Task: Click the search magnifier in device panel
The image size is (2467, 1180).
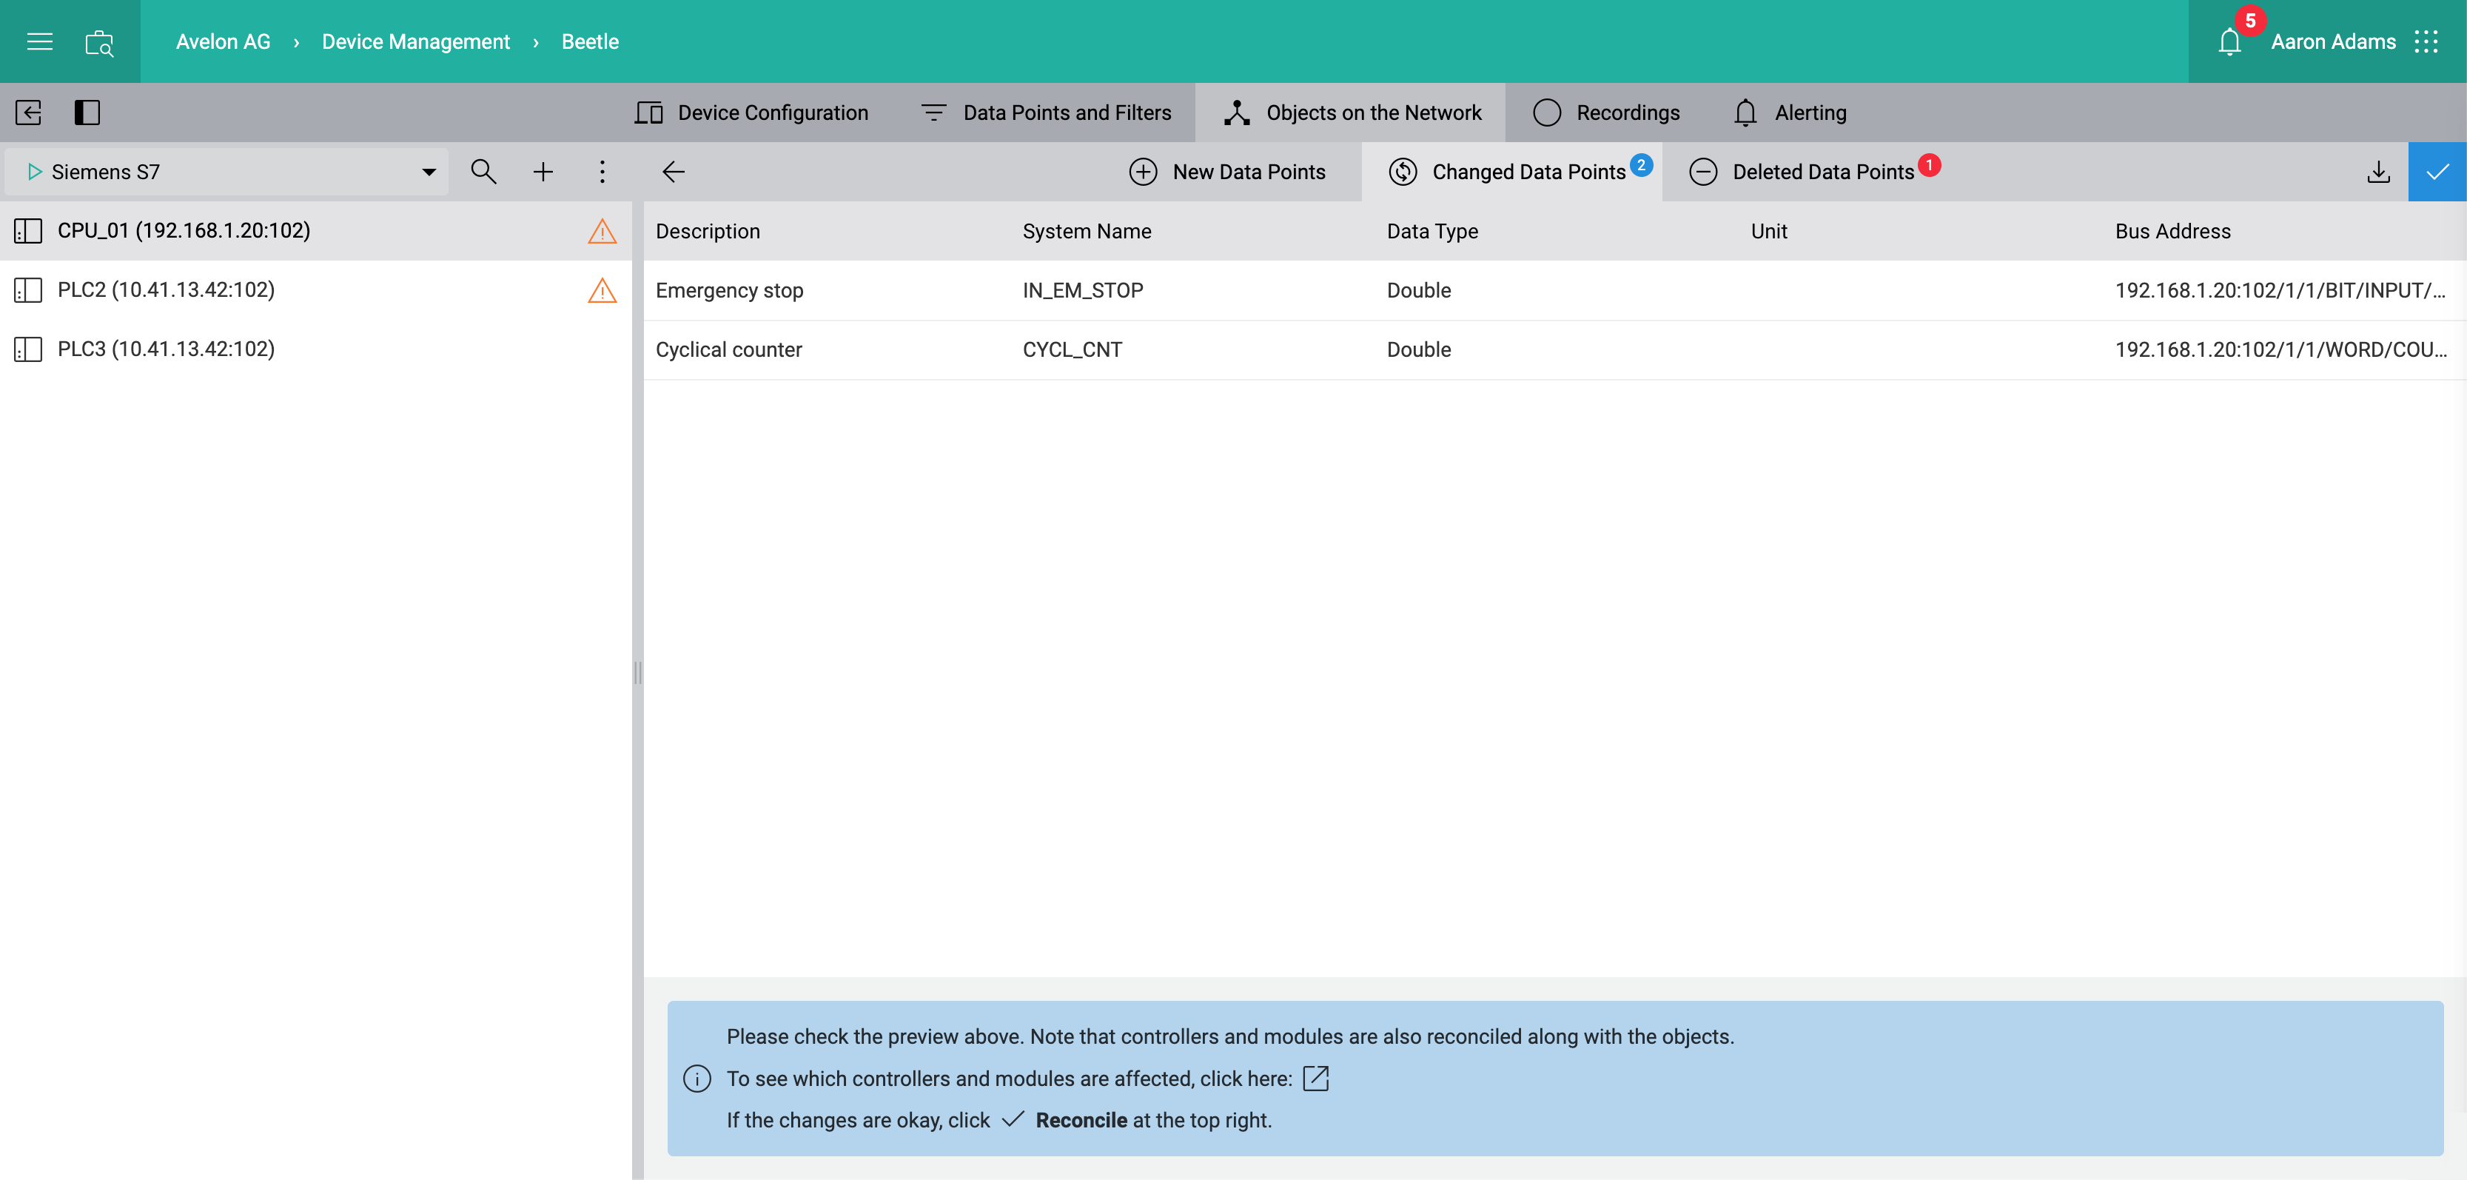Action: 483,172
